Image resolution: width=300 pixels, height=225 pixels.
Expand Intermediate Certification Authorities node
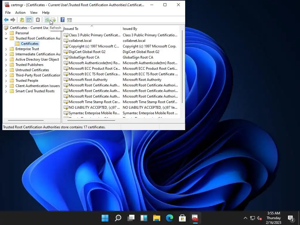pos(6,54)
